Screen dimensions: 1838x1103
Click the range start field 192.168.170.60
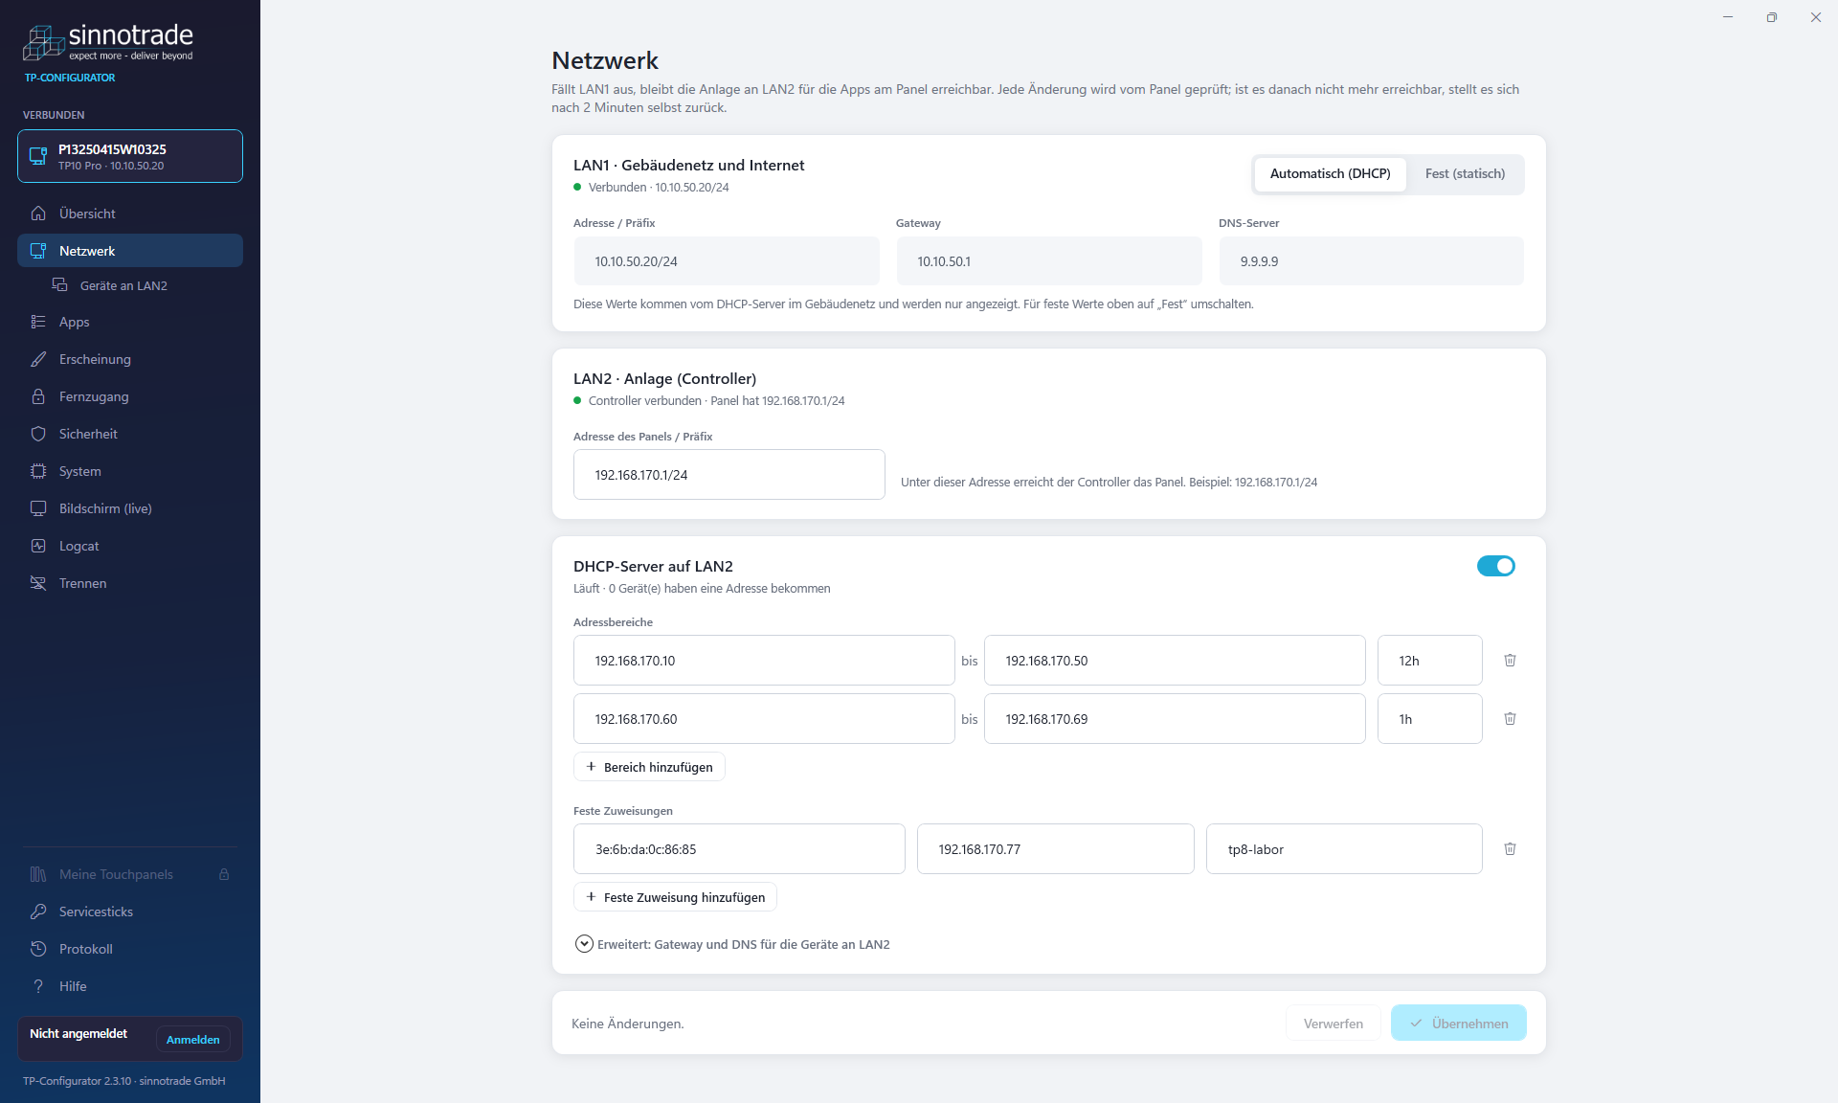pos(764,719)
